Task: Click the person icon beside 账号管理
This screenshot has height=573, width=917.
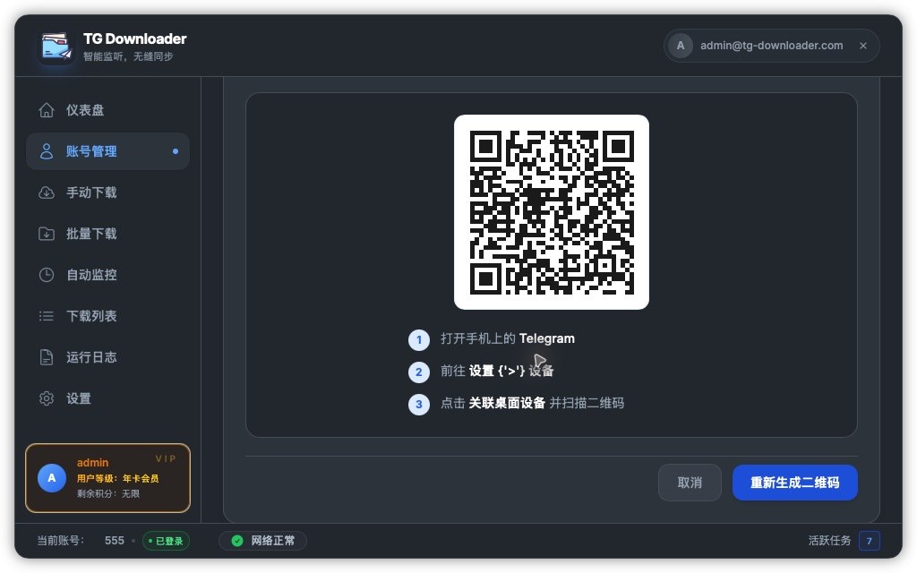Action: point(47,151)
